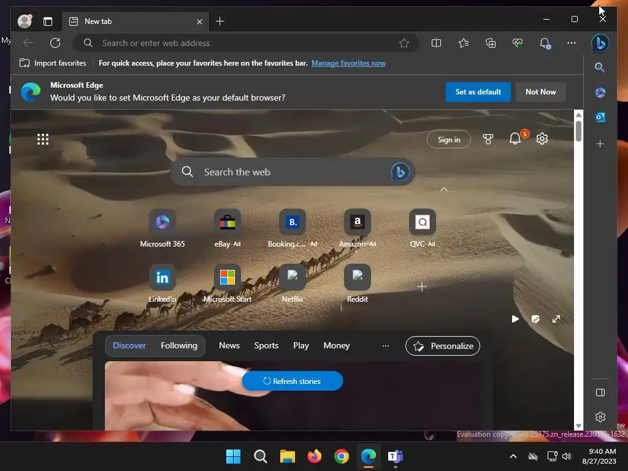Image resolution: width=628 pixels, height=471 pixels.
Task: Open the profile avatar menu
Action: (25, 21)
